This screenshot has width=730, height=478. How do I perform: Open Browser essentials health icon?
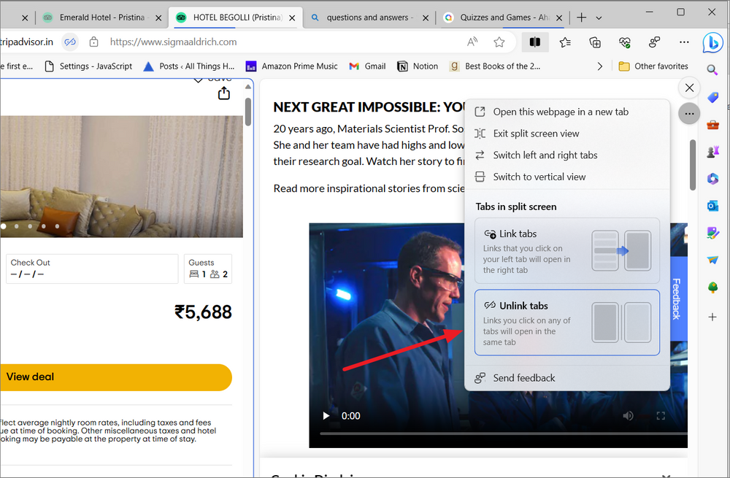coord(625,42)
